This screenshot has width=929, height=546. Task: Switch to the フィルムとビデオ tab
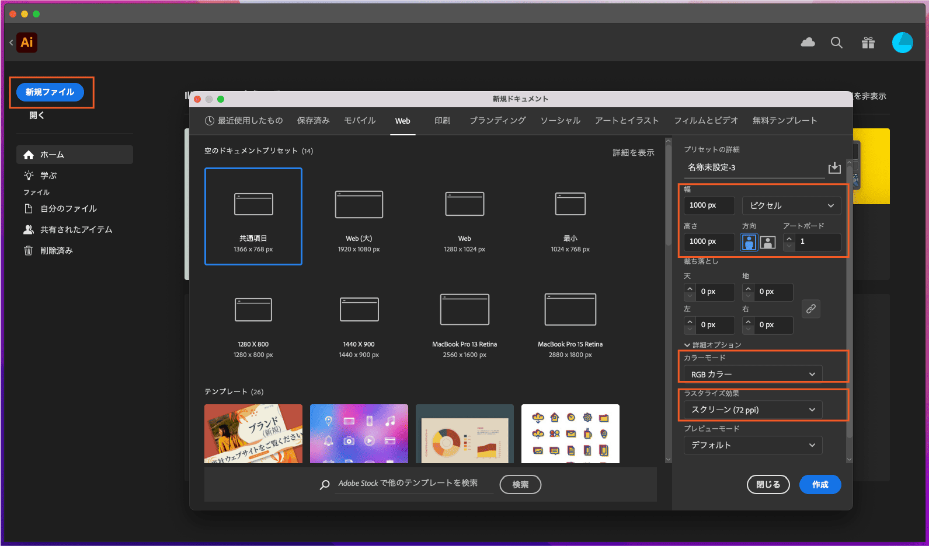(706, 121)
